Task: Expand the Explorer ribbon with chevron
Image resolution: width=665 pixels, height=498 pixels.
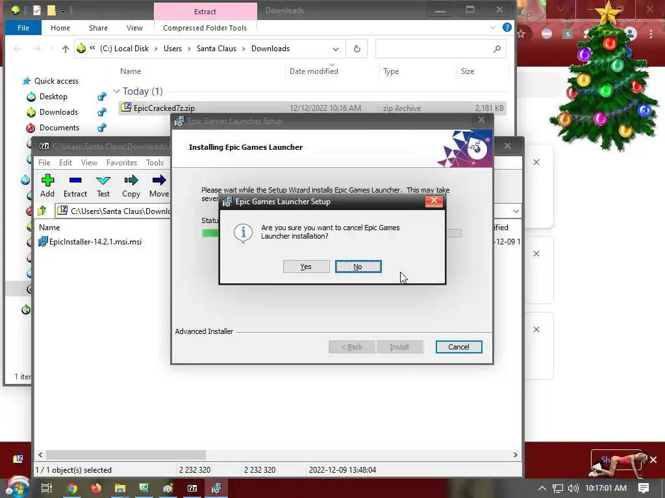Action: click(x=493, y=27)
